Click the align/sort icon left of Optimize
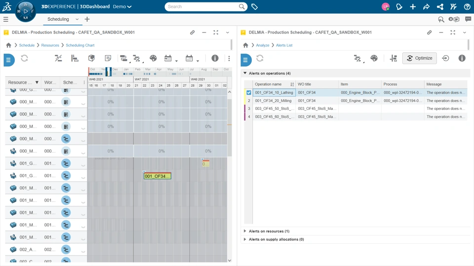474x266 pixels. 394,58
